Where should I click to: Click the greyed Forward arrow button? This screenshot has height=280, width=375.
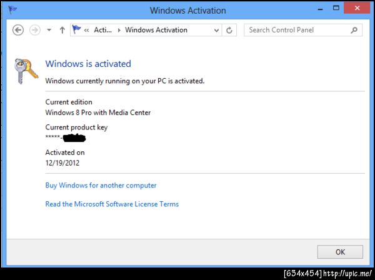point(35,30)
